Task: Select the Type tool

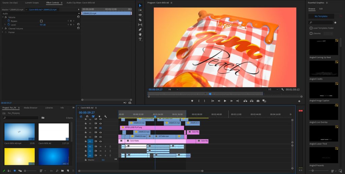Action: pos(140,39)
